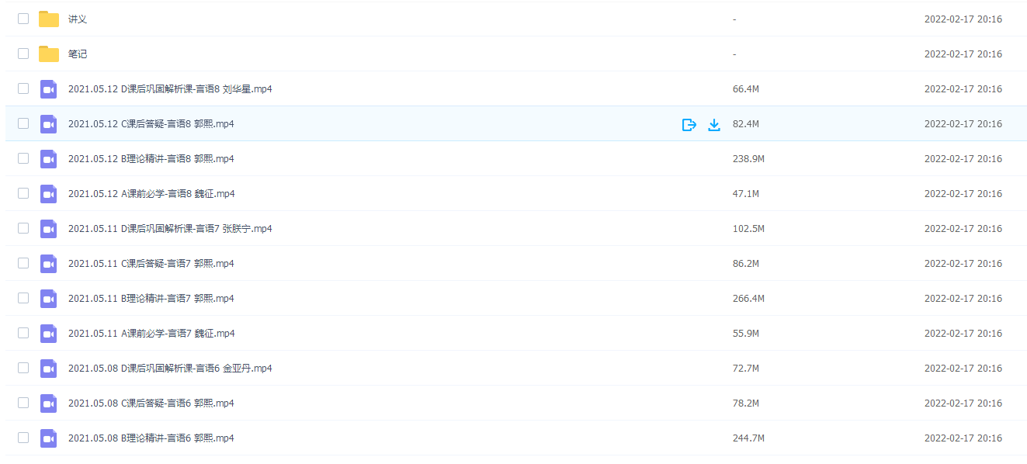Open file 2021.05.11 D课后巩固解析课-言语7 张朕宁.mp4
Screen dimensions: 1027x464
tap(170, 229)
